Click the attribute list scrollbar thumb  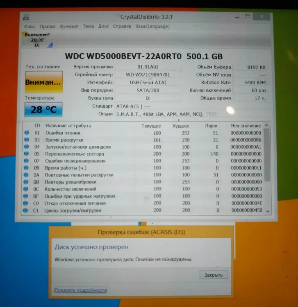pyautogui.click(x=267, y=155)
